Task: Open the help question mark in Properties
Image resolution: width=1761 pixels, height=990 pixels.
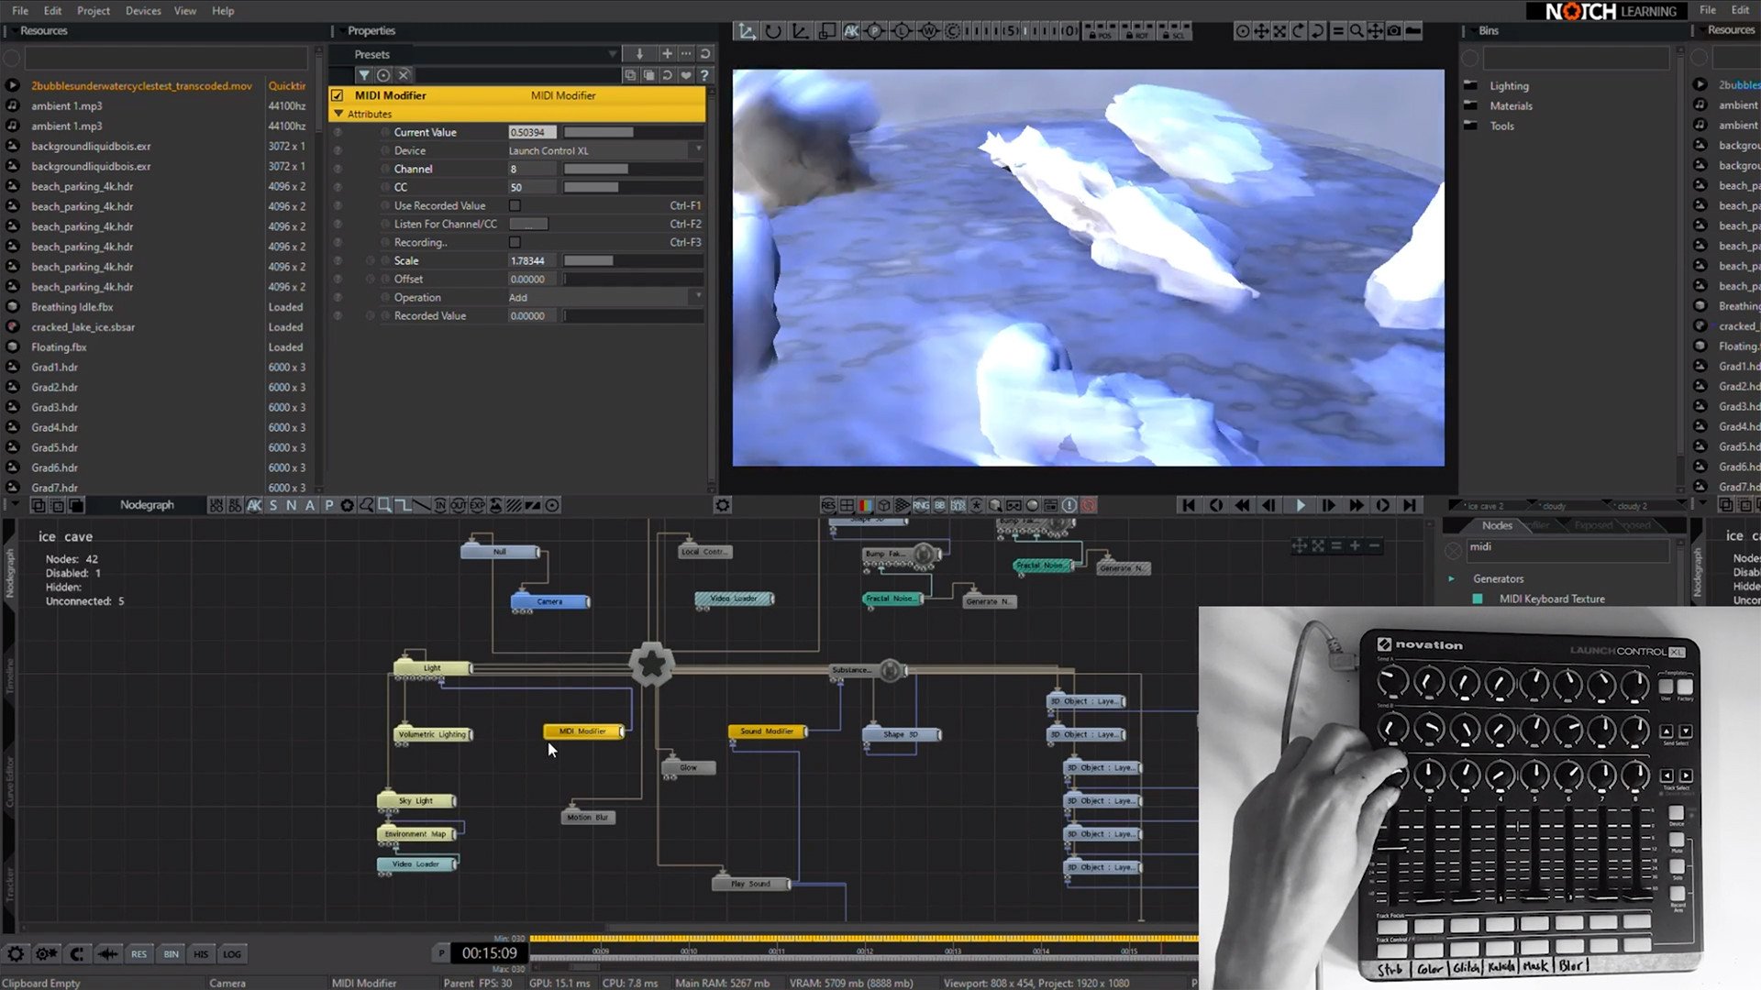Action: coord(704,75)
